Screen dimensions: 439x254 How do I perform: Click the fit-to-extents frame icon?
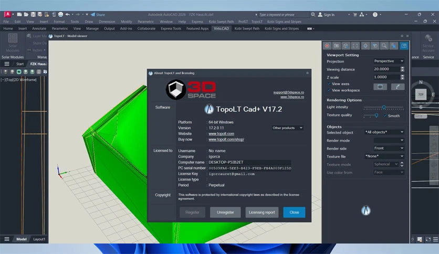pyautogui.click(x=356, y=46)
